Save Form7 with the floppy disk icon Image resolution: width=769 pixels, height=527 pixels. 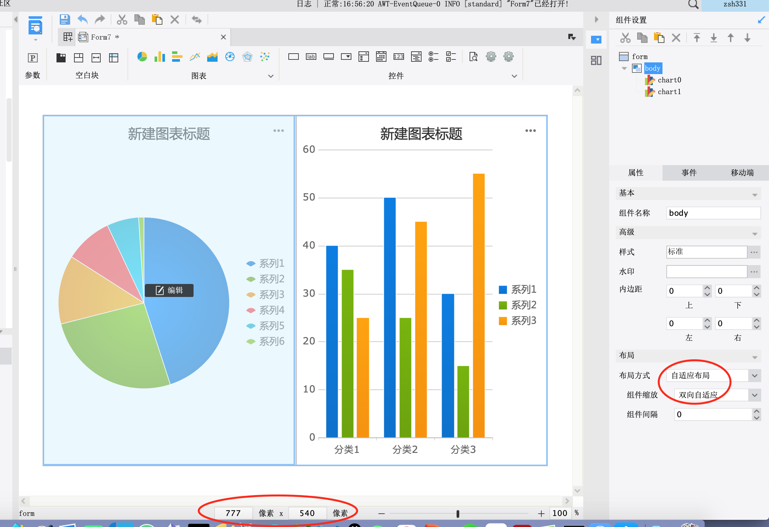(x=65, y=19)
